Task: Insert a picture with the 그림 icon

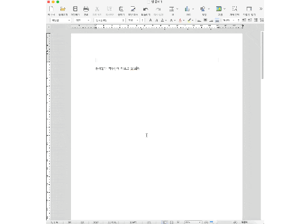Action: click(x=219, y=9)
